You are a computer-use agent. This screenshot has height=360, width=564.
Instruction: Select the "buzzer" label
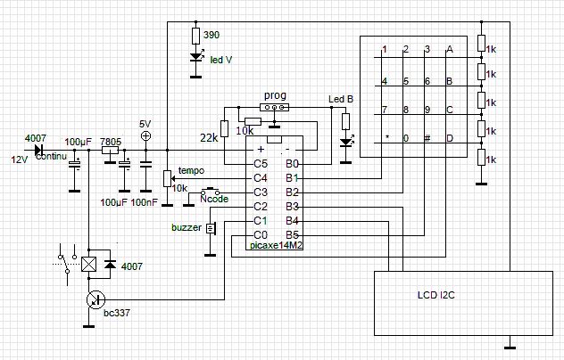(x=187, y=227)
